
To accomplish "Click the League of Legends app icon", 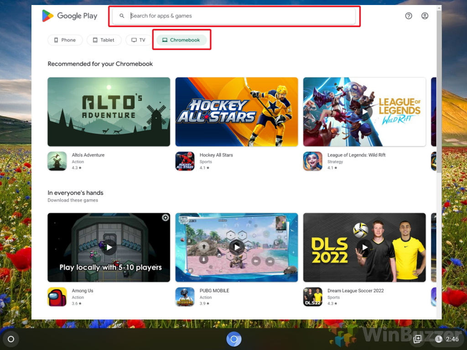I will click(313, 161).
